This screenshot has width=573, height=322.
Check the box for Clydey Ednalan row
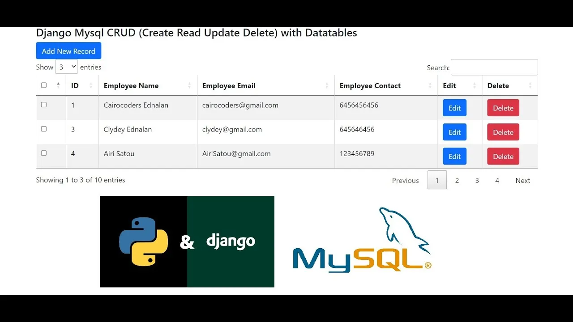[x=43, y=129]
